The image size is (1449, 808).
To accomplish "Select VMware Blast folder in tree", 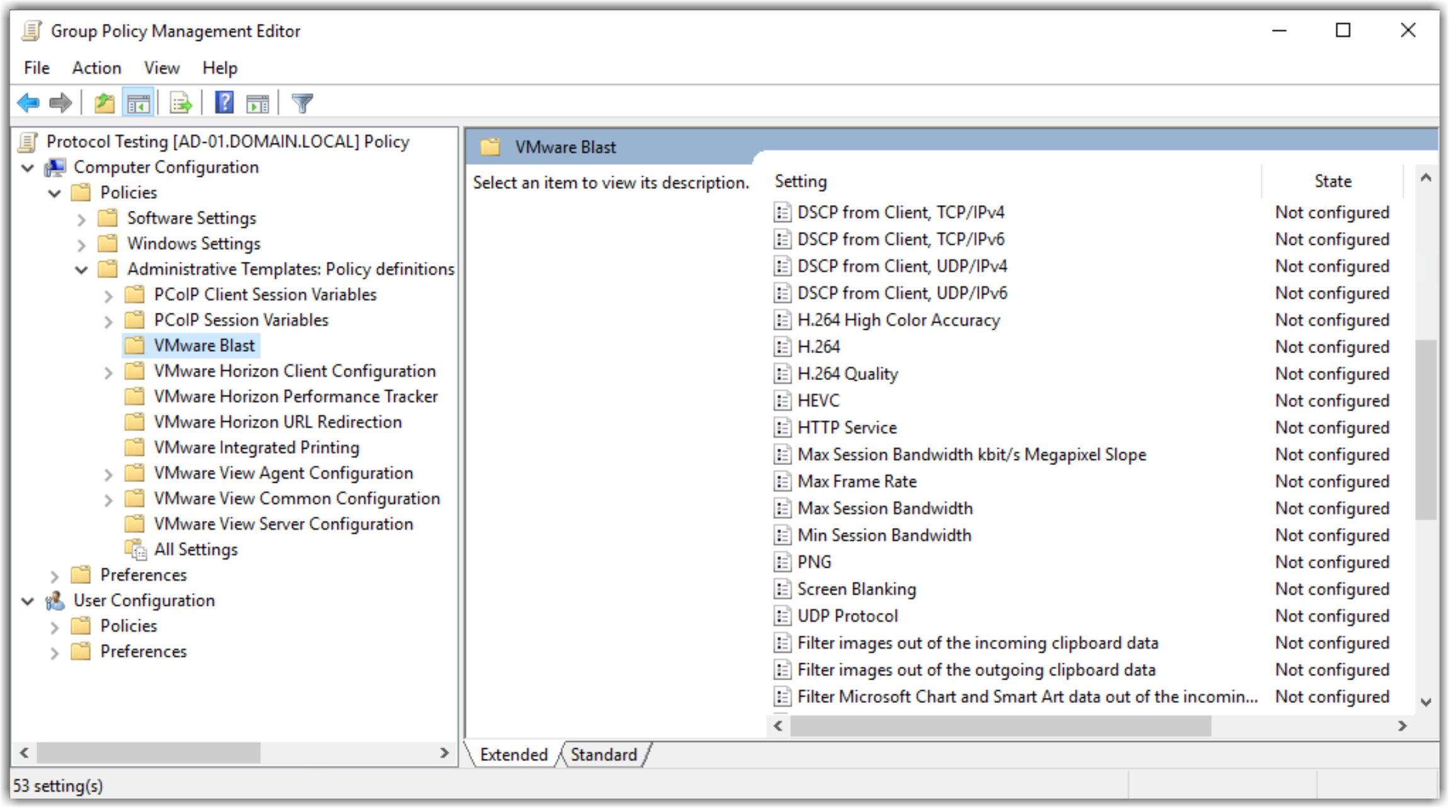I will [200, 345].
